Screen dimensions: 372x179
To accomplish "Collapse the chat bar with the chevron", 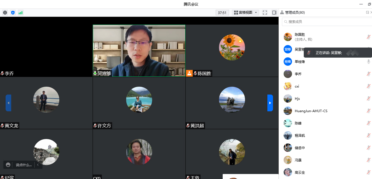I will (x=38, y=165).
